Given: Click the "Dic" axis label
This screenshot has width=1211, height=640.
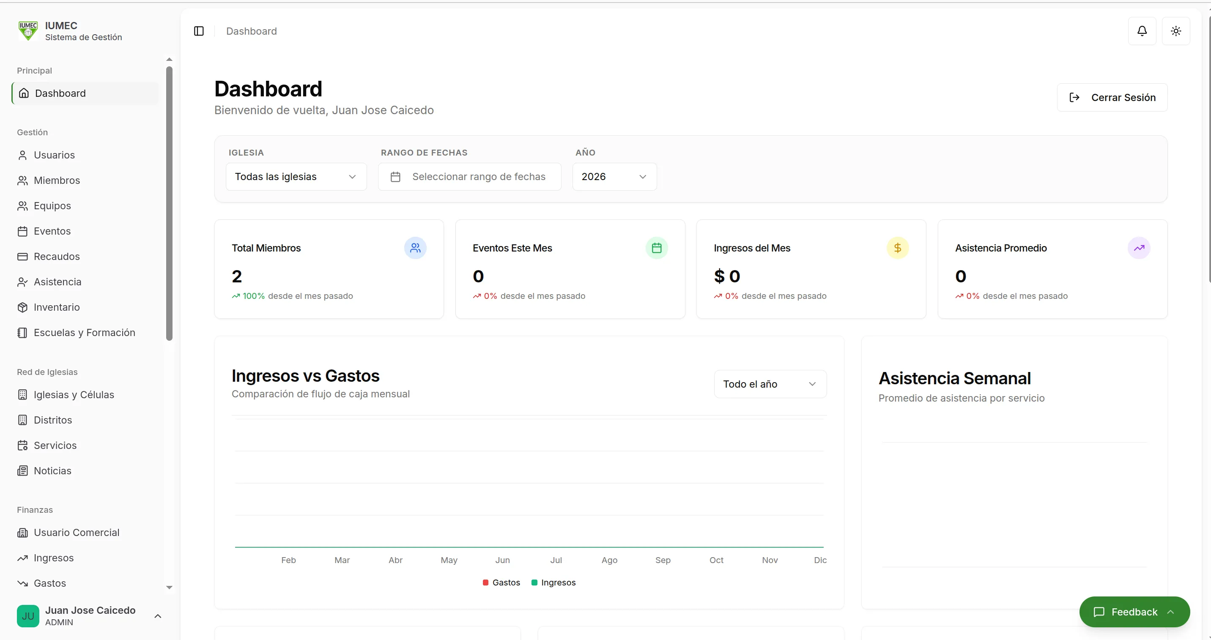Looking at the screenshot, I should pos(820,560).
